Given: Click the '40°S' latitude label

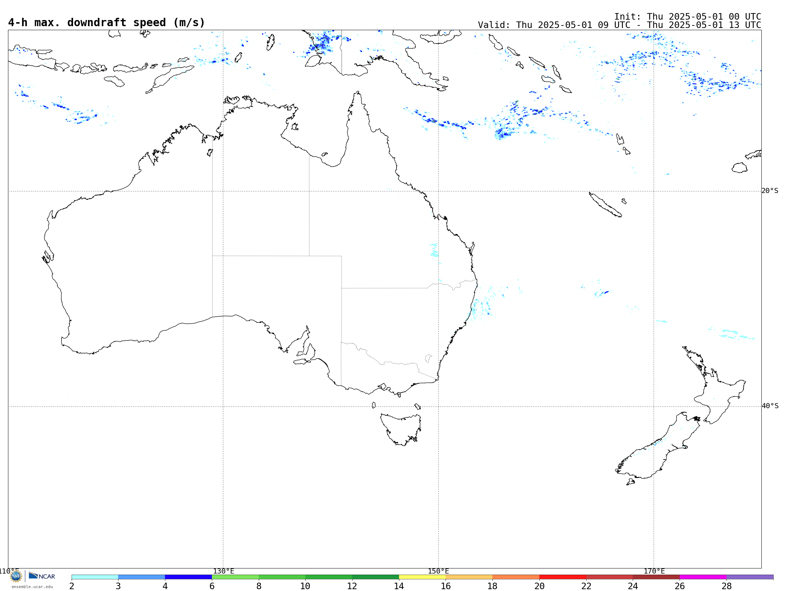Looking at the screenshot, I should pos(770,406).
